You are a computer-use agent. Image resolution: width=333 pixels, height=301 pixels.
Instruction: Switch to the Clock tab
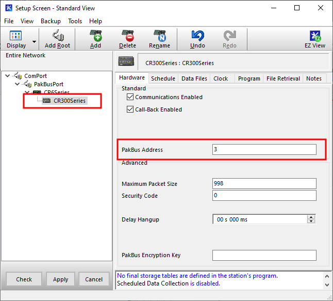pyautogui.click(x=221, y=78)
